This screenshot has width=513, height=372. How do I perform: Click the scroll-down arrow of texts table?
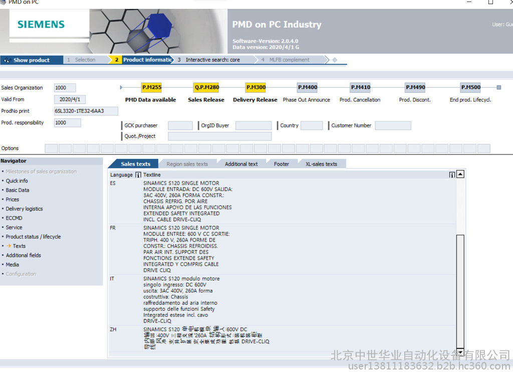460,352
